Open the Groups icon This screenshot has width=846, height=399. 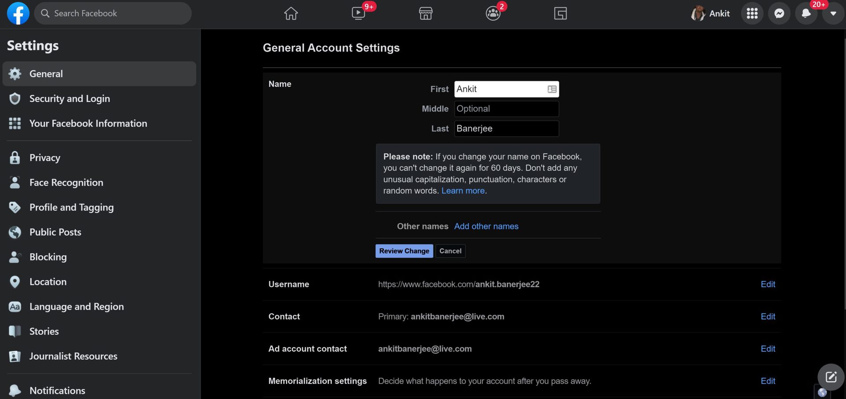click(x=493, y=13)
